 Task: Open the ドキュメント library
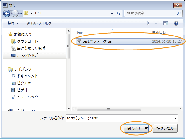[28, 76]
